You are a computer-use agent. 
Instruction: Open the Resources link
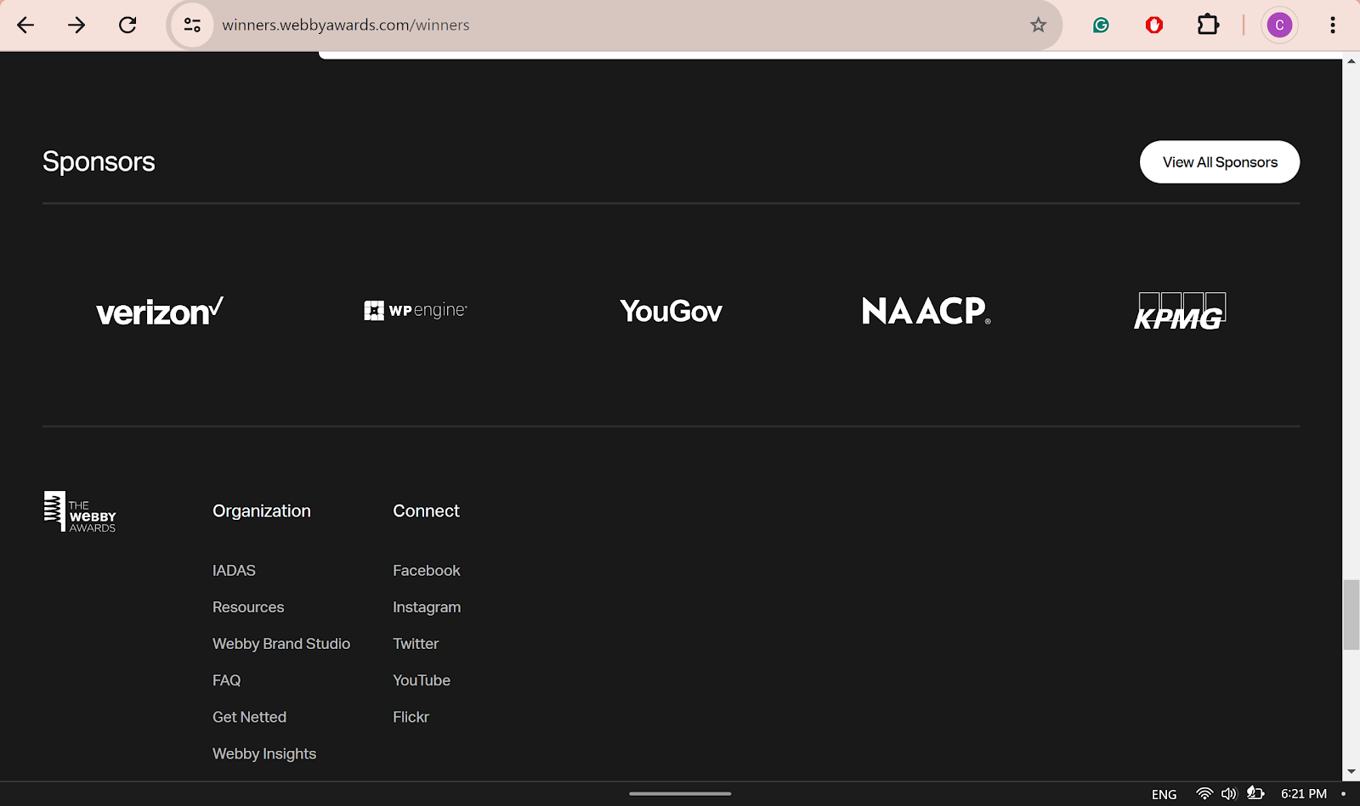pos(248,607)
